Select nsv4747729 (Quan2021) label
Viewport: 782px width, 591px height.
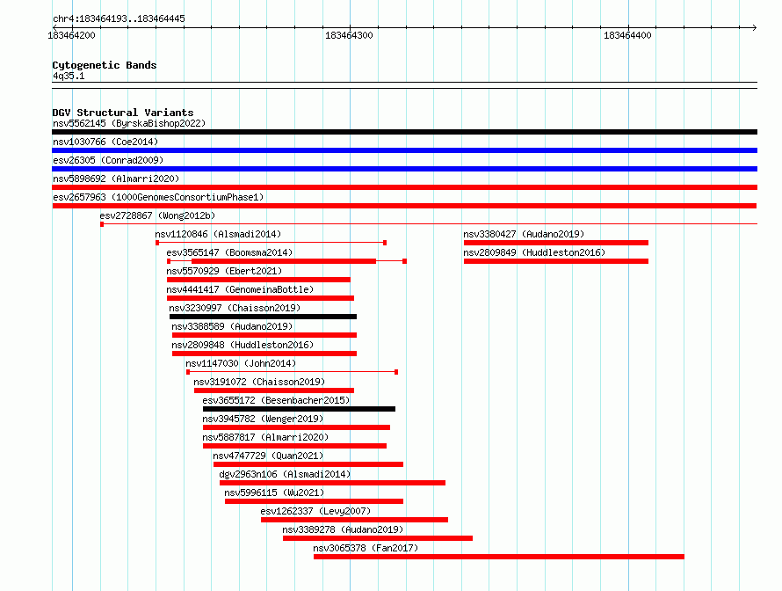(x=268, y=456)
